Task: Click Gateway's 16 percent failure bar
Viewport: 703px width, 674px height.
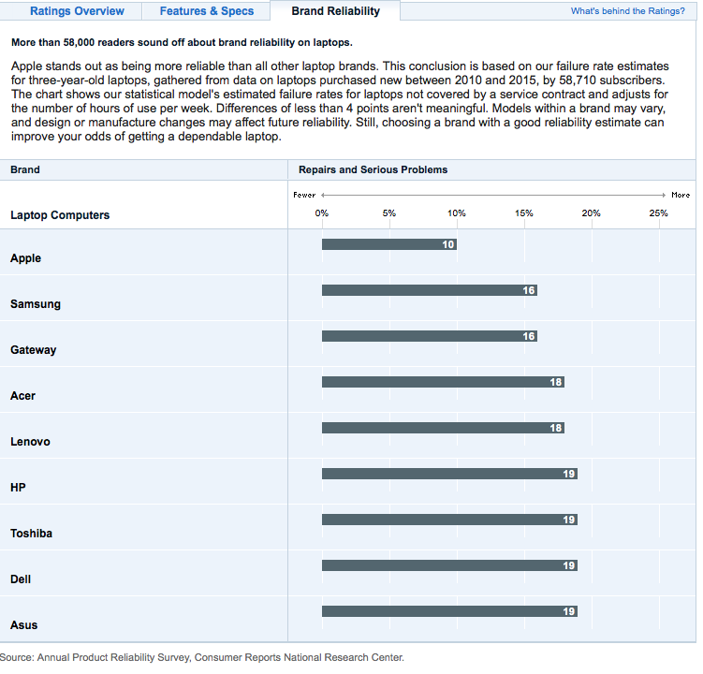Action: [430, 336]
